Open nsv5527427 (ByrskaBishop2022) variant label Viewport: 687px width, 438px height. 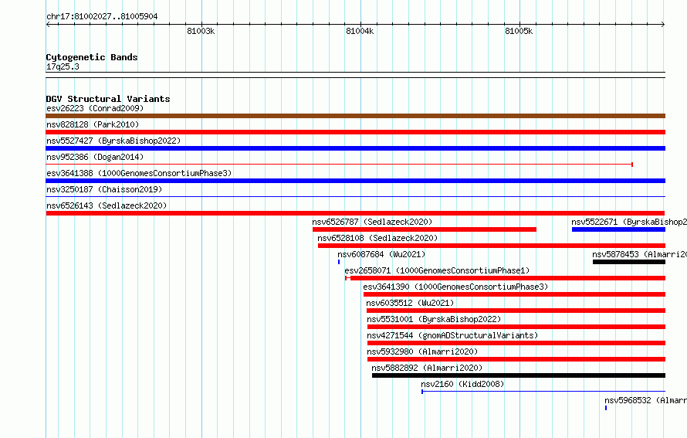coord(113,141)
